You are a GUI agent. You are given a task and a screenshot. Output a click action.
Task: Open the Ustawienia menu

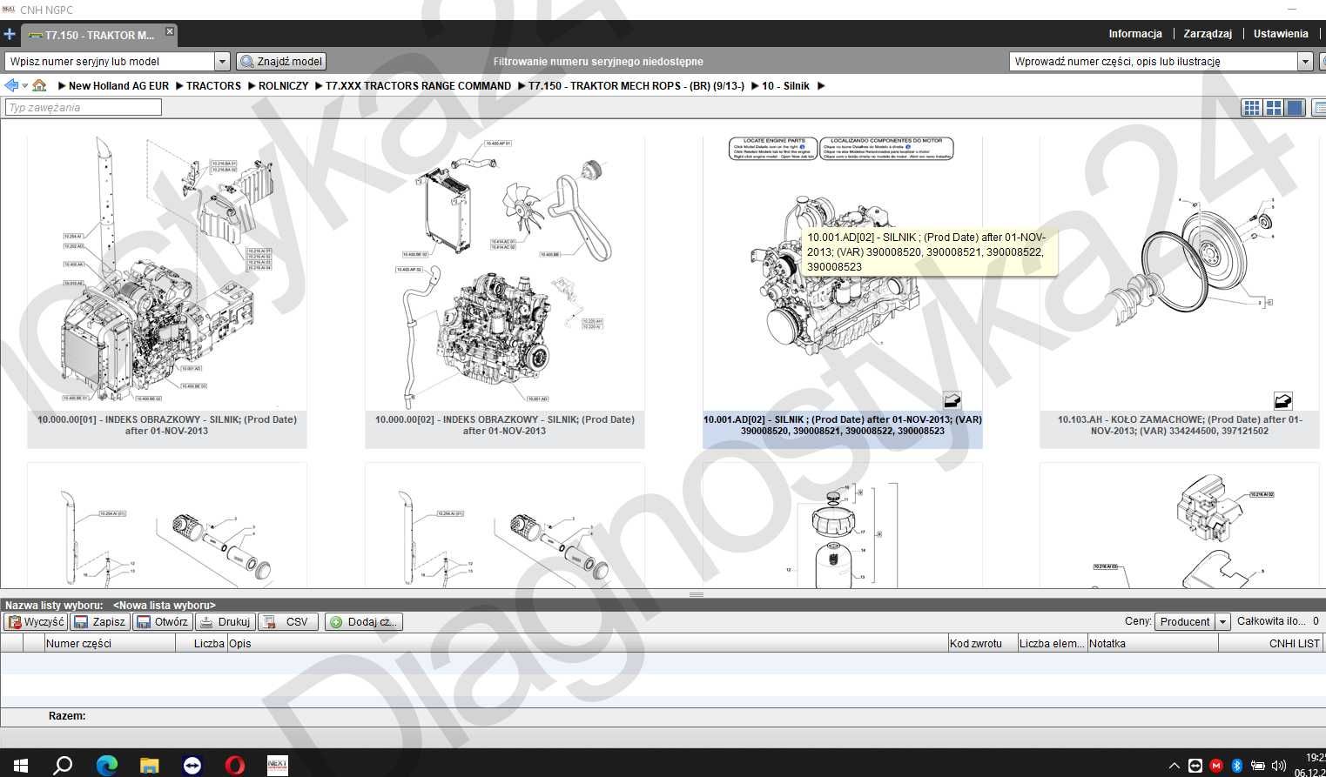point(1281,34)
